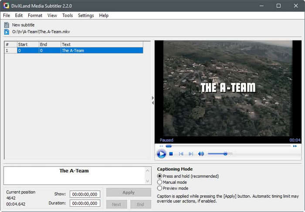Open the File menu
Screen dimensions: 305x212
[7, 16]
